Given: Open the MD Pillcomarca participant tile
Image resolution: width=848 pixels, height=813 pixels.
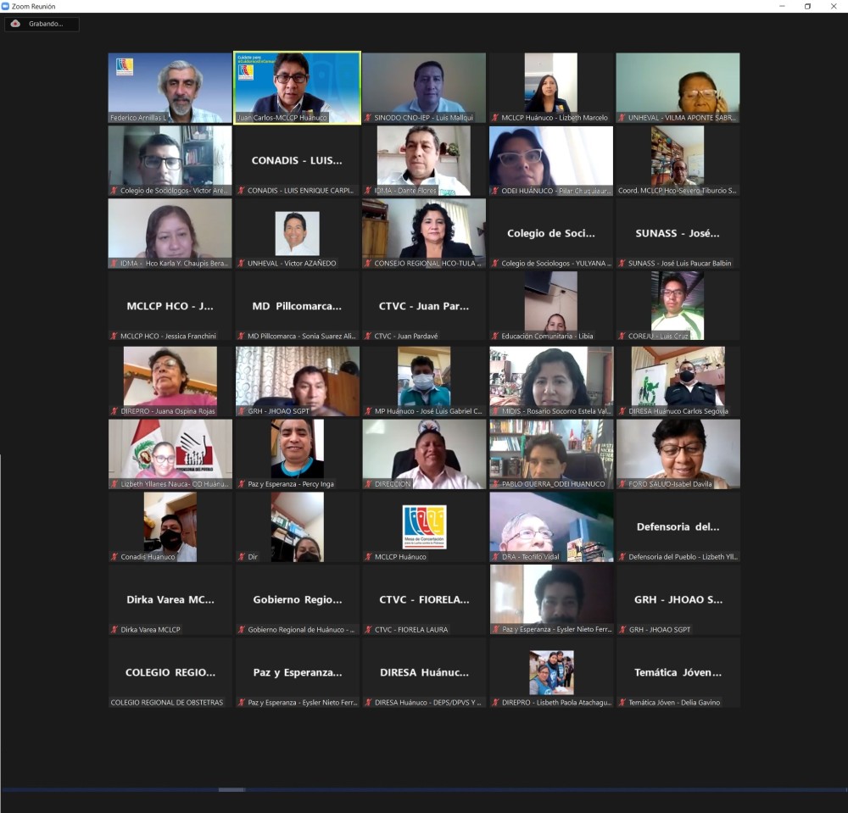Looking at the screenshot, I should [297, 306].
